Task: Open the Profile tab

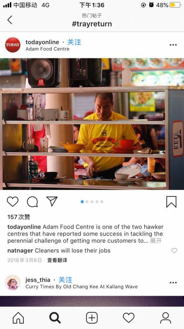Action: (x=166, y=318)
